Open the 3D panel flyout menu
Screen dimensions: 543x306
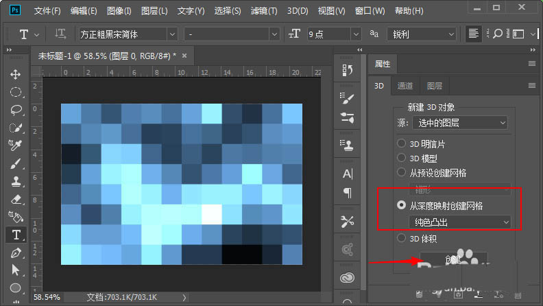(x=532, y=85)
